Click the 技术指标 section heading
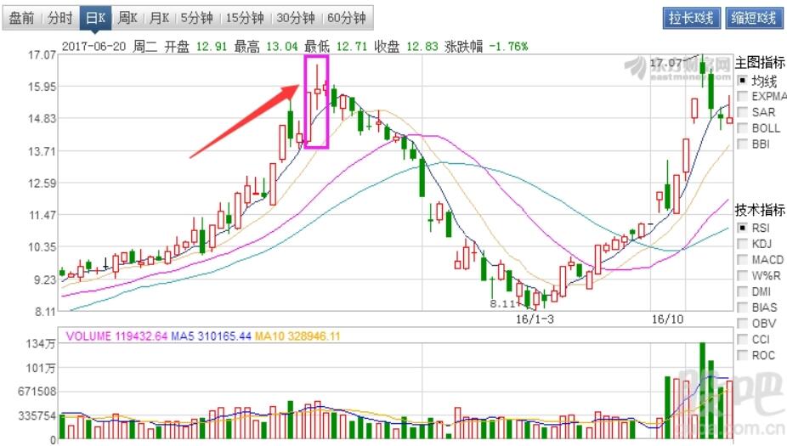Screen dimensions: 787x446 click(x=760, y=210)
